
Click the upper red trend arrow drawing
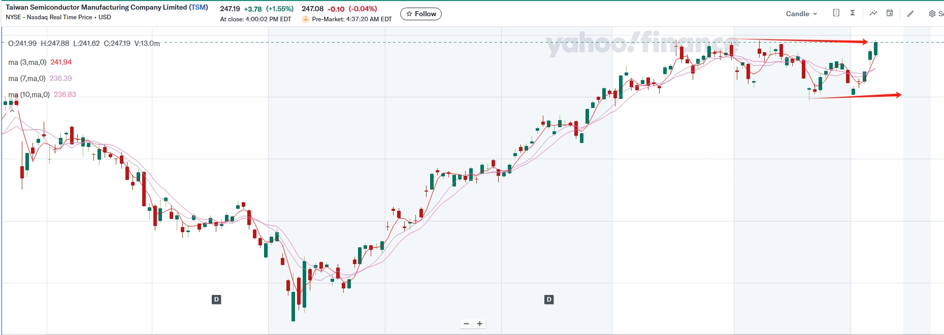pyautogui.click(x=802, y=40)
